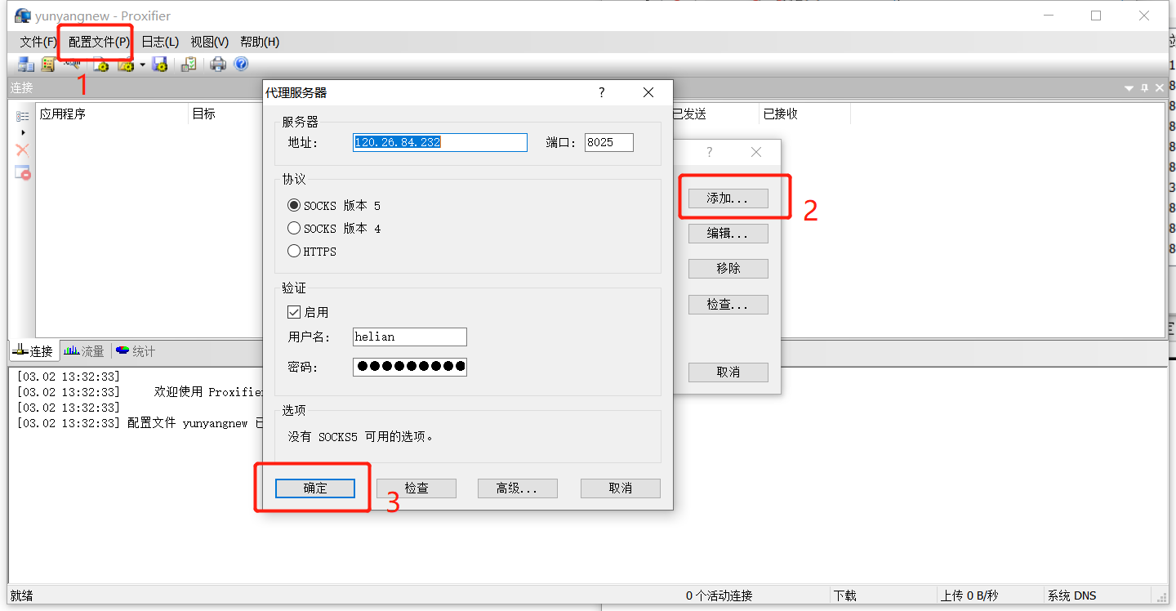This screenshot has height=611, width=1176.
Task: Click 取消 in the background dialog
Action: 728,372
